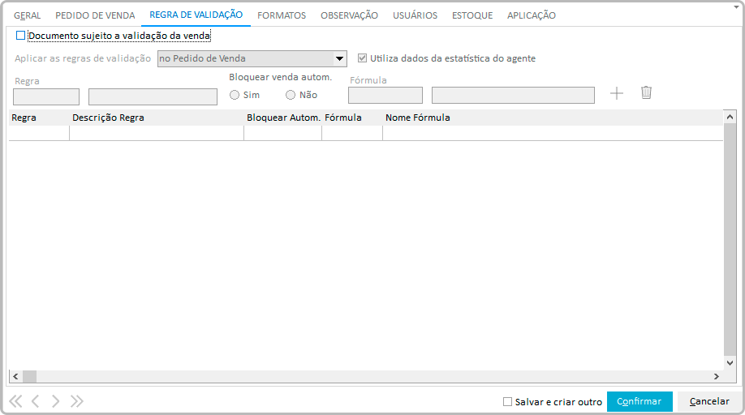Enable Documento sujeito a validação da venda

coord(20,36)
